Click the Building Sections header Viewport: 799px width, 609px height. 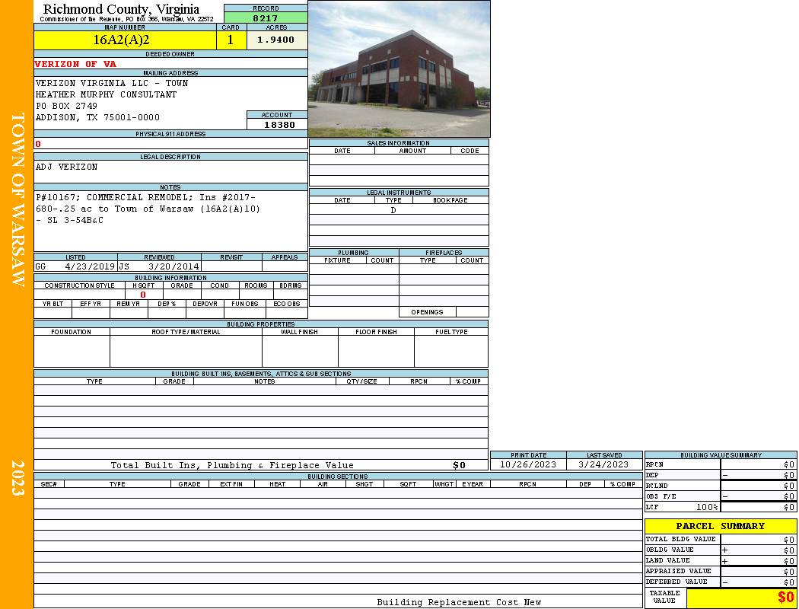[x=338, y=477]
